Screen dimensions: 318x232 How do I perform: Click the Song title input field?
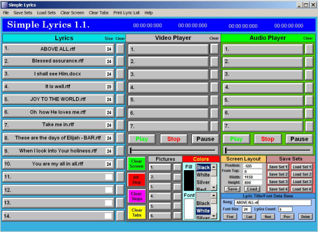coord(273,203)
